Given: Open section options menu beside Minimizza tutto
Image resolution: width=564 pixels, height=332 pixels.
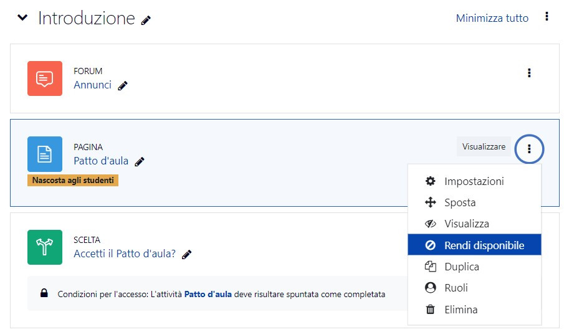Looking at the screenshot, I should click(547, 16).
